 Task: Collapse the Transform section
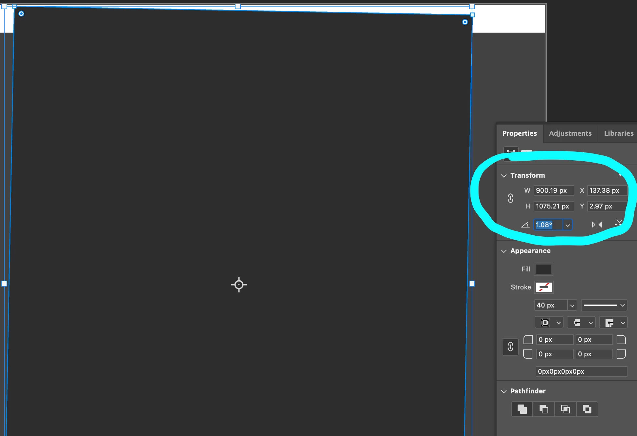click(504, 176)
